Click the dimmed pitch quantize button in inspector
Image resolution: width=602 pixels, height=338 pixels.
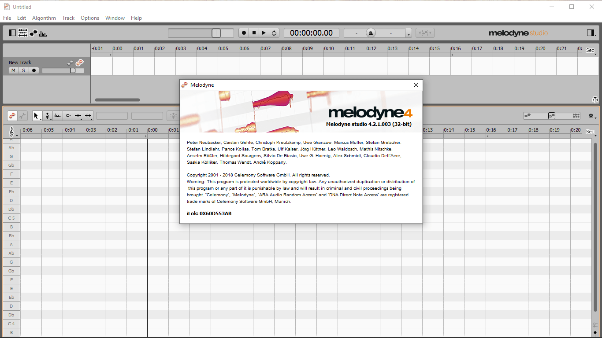[173, 116]
